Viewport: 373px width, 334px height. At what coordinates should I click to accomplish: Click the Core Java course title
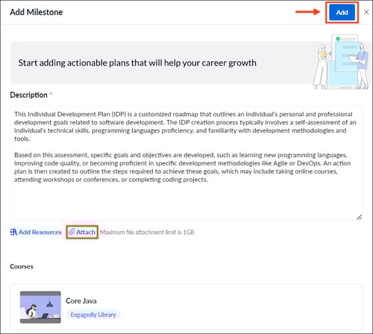(81, 300)
